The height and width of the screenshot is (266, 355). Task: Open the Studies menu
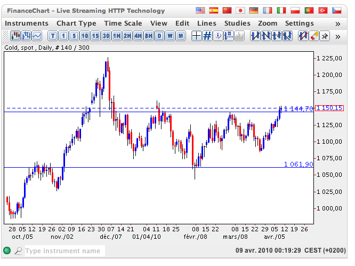coord(237,24)
